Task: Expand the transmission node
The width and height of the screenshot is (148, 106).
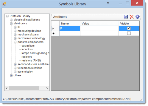Action: 15,72
